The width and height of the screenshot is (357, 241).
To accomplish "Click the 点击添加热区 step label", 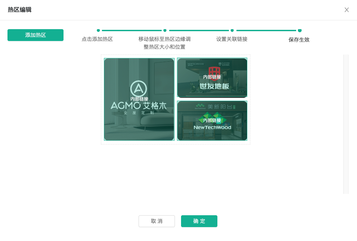I will [97, 39].
